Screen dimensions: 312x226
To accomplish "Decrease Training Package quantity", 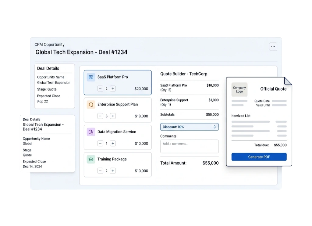I will [x=100, y=171].
